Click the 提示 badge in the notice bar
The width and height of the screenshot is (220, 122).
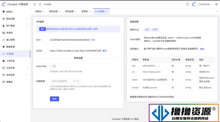coord(43,29)
